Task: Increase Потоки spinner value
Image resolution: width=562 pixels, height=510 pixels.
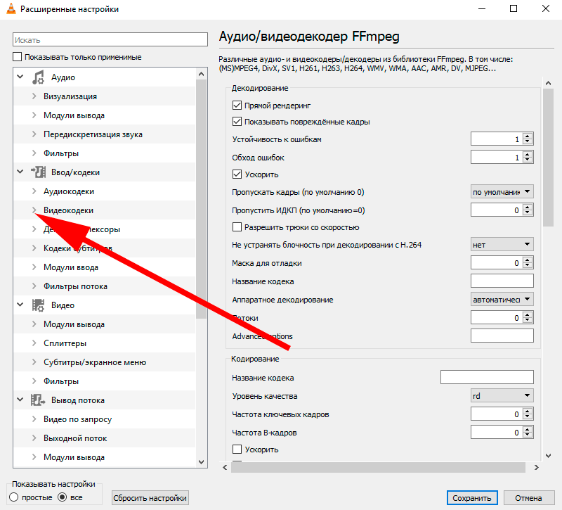Action: pyautogui.click(x=528, y=314)
